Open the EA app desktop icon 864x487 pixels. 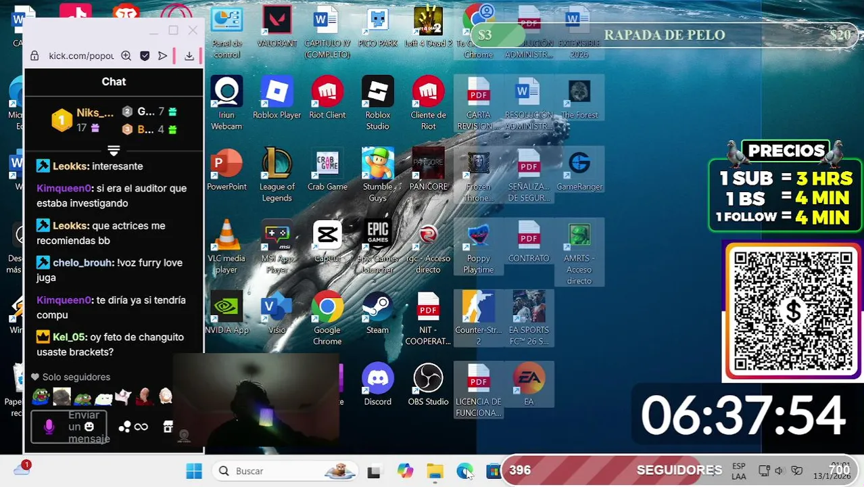(x=529, y=385)
